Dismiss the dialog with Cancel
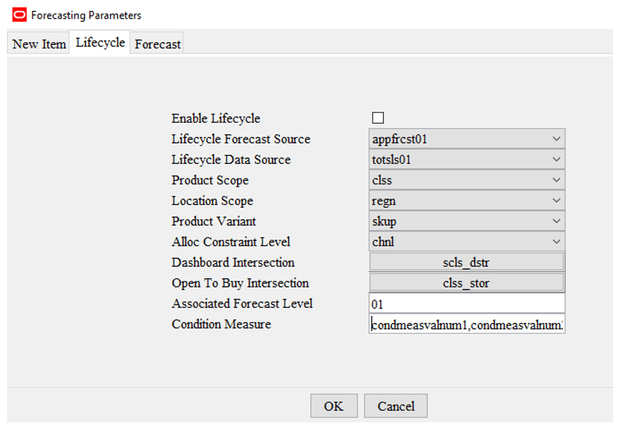The height and width of the screenshot is (425, 620). point(395,406)
